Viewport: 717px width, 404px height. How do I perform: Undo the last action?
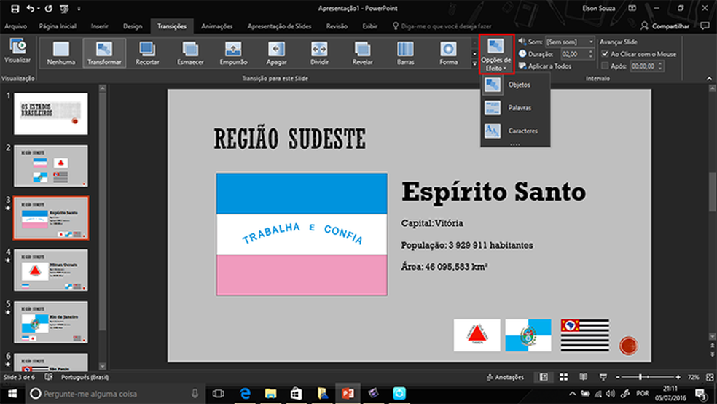pyautogui.click(x=30, y=8)
